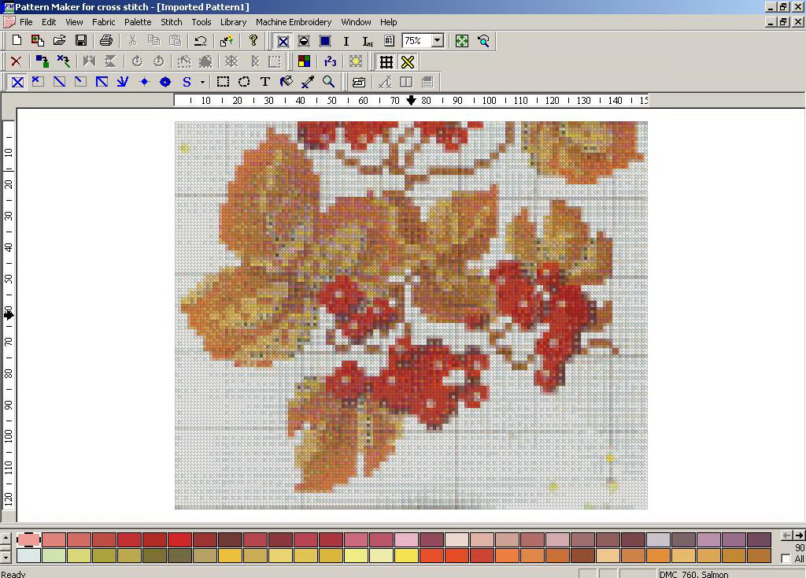This screenshot has width=806, height=578.
Task: Click the magnifier zoom view icon
Action: pos(483,41)
